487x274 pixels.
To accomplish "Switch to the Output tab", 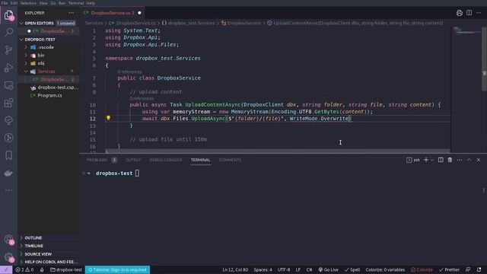I will click(x=133, y=160).
